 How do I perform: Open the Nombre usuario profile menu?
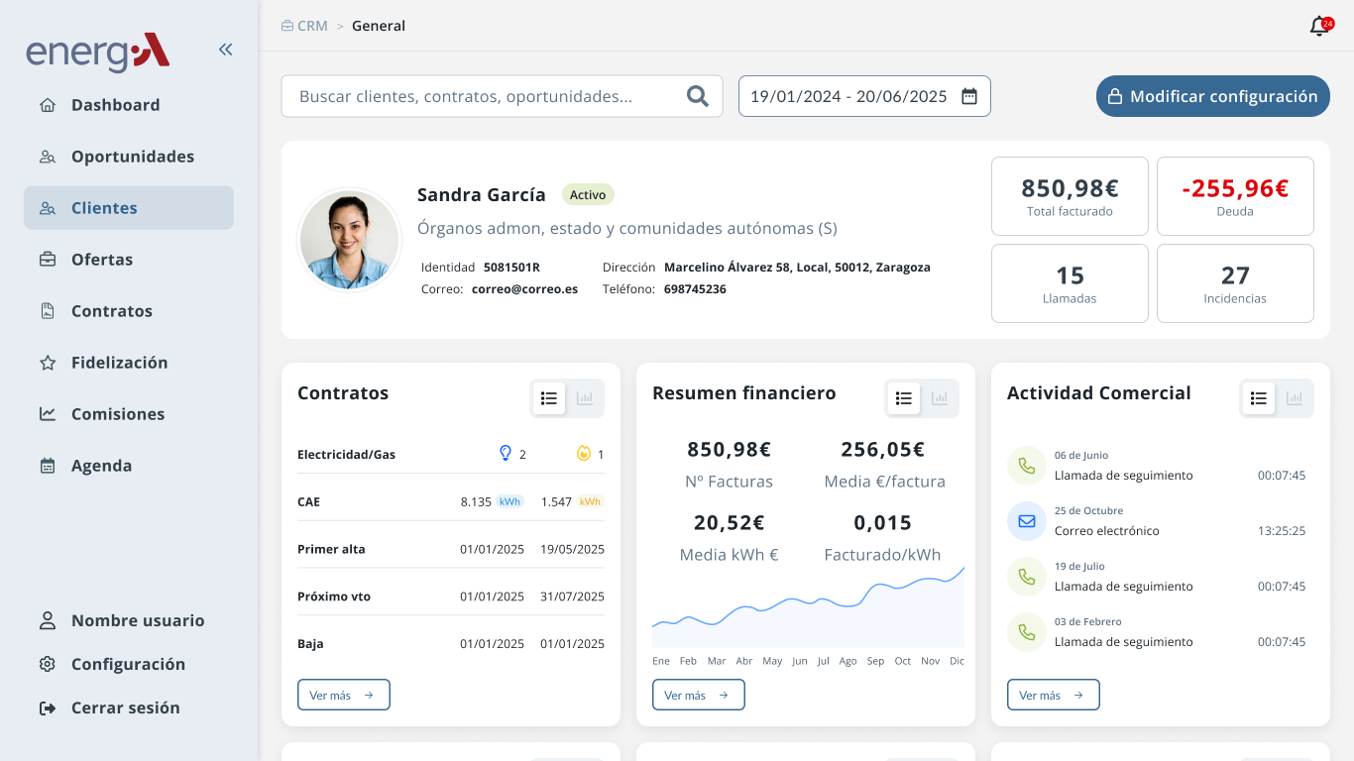(x=137, y=620)
